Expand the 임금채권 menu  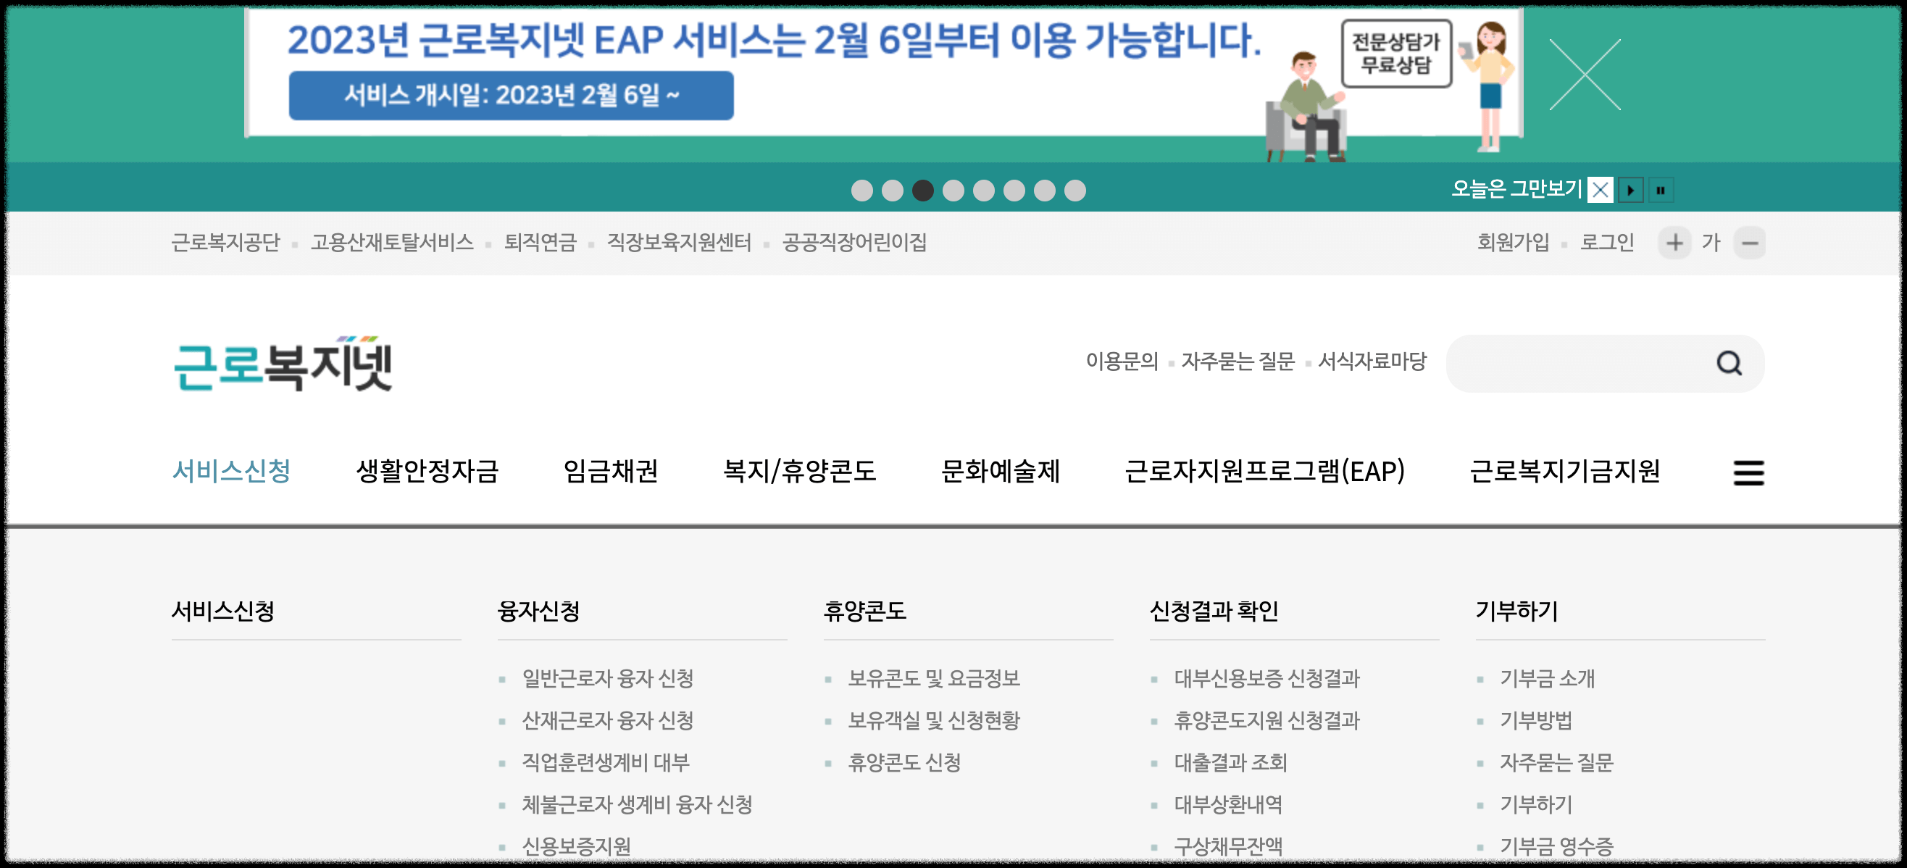coord(611,472)
